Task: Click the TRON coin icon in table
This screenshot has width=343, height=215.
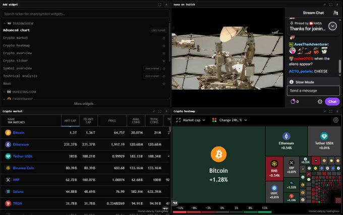Action: pyautogui.click(x=8, y=203)
